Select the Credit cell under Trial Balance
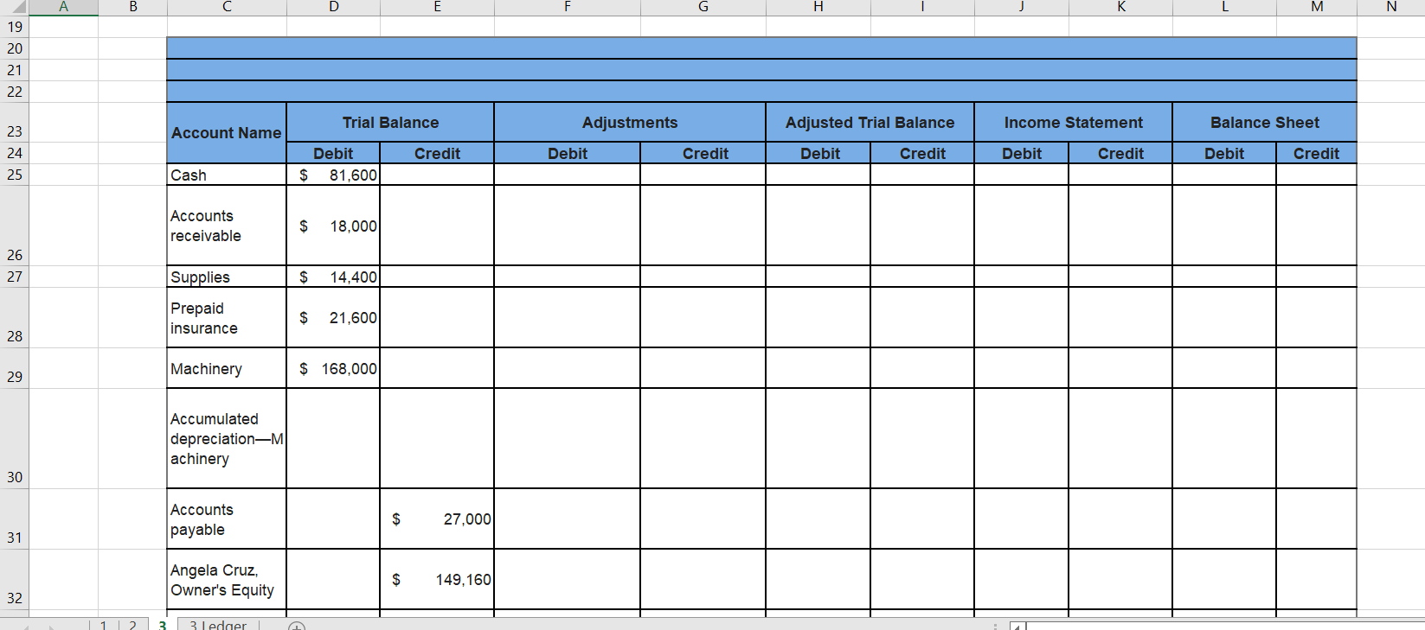 point(437,153)
